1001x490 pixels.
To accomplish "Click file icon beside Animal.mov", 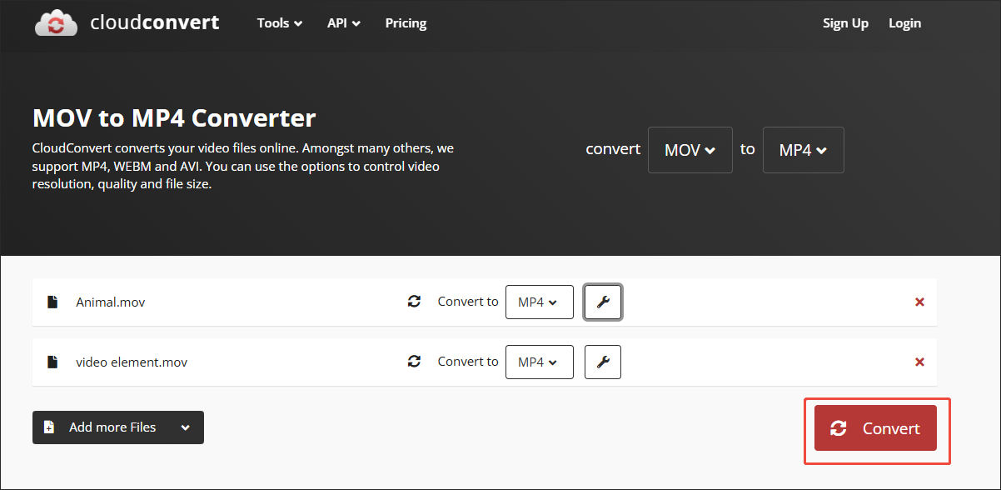I will click(x=52, y=302).
